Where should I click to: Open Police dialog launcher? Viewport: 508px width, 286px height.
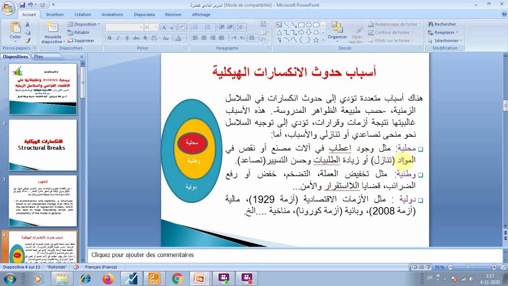(x=185, y=48)
